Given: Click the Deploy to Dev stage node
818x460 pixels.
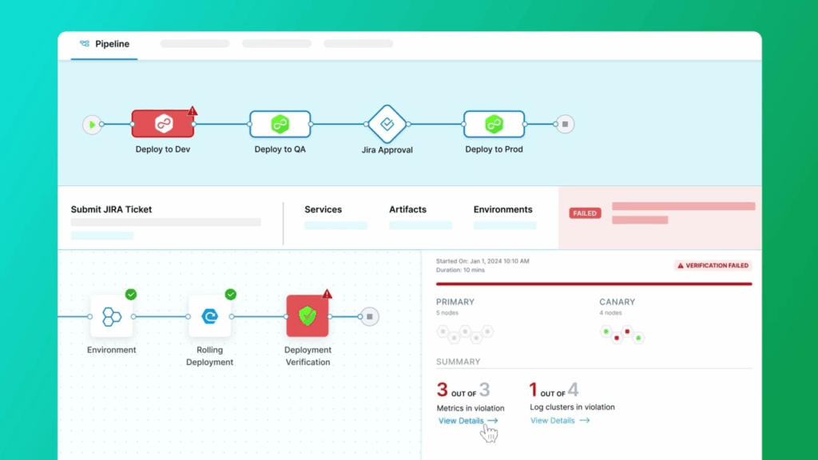Looking at the screenshot, I should [163, 124].
